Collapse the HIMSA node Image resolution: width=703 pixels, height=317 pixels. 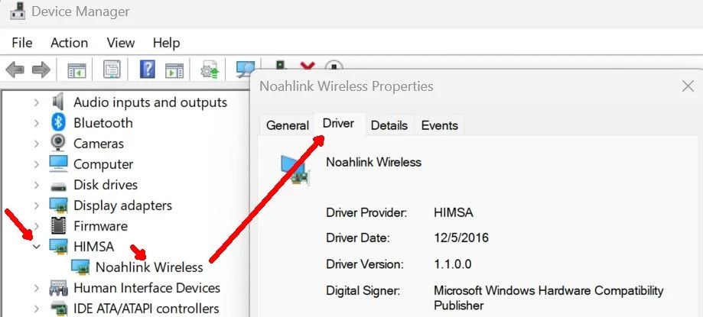(37, 247)
